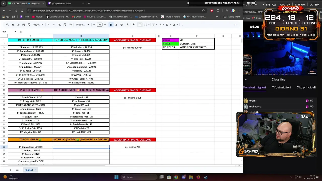This screenshot has width=322, height=181.
Task: Click the Name box showing B29
Action: pos(8,32)
